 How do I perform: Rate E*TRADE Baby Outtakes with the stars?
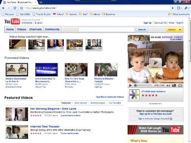pyautogui.click(x=150, y=95)
